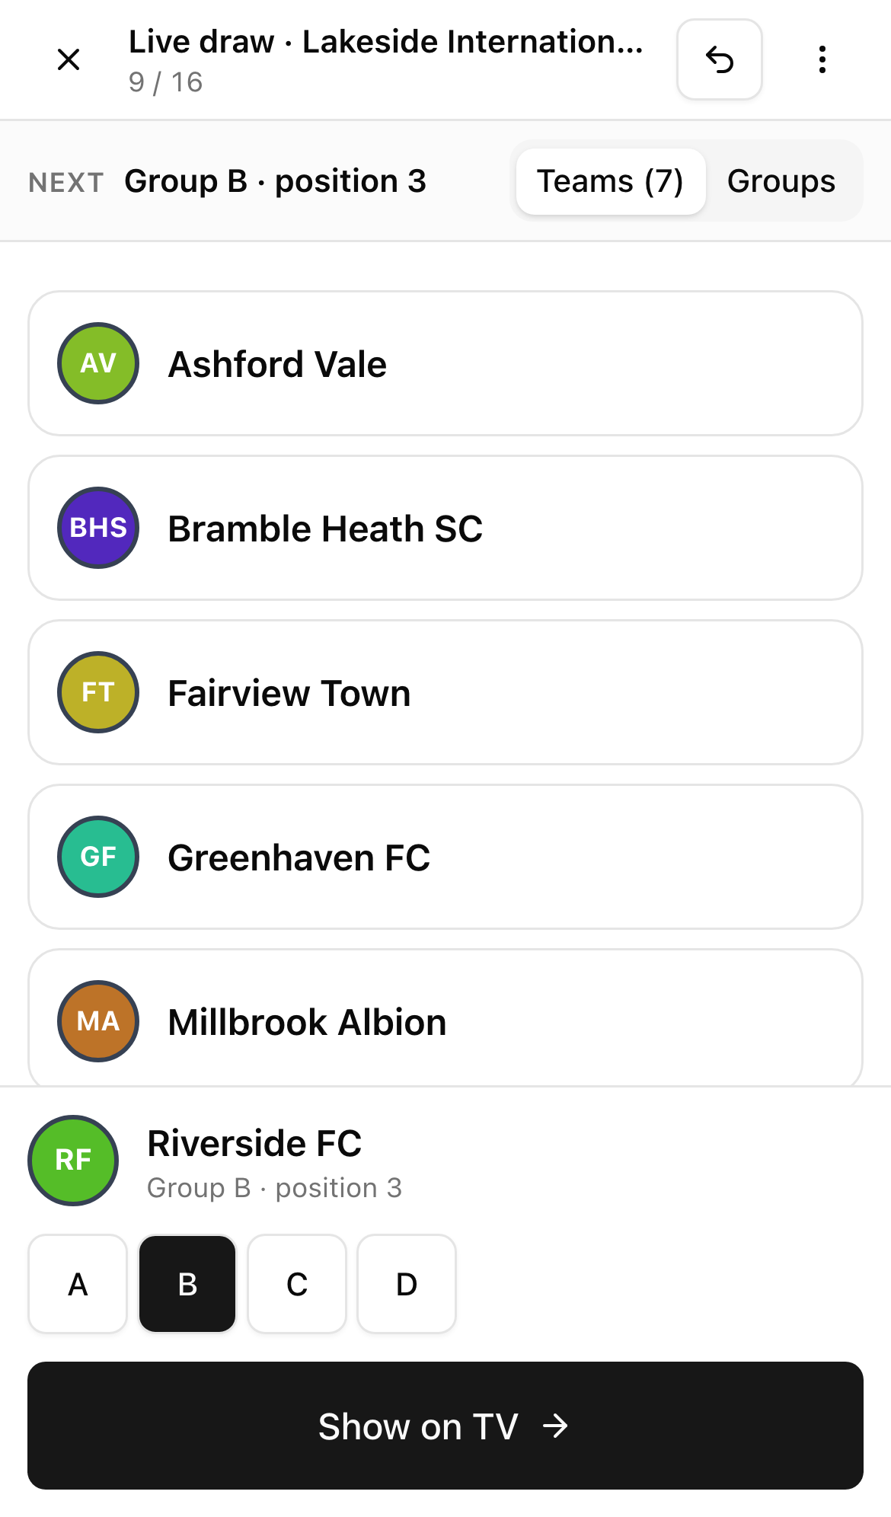Switch to the Teams (7) tab
The image size is (891, 1517).
[611, 181]
